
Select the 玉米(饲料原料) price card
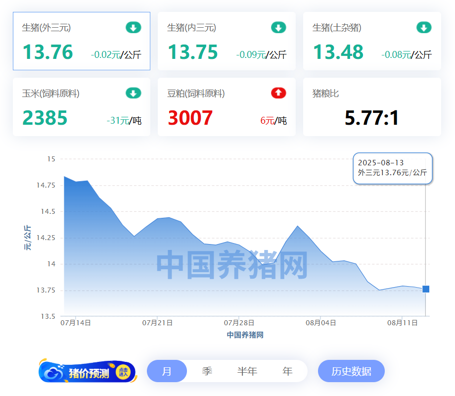point(82,107)
